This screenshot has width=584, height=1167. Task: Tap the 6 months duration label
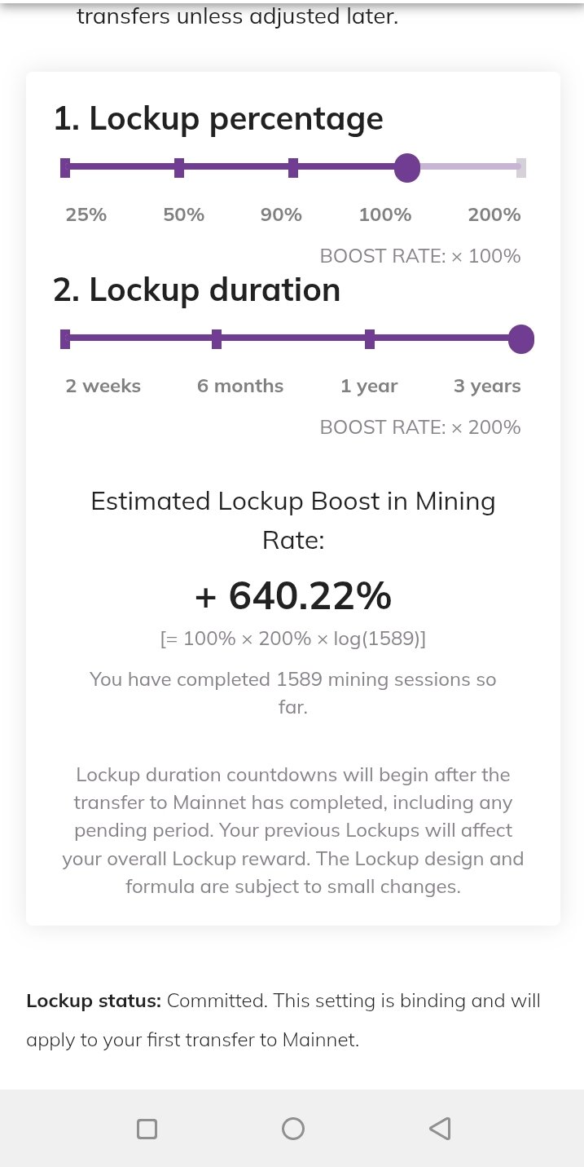point(240,386)
